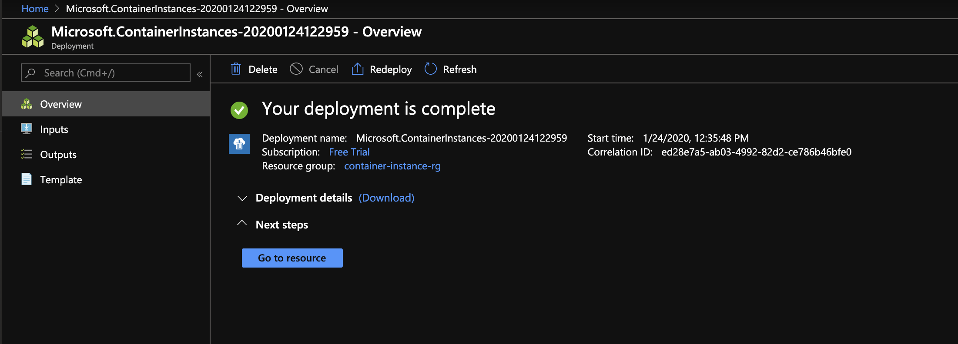Screen dimensions: 958x344
Task: Click the Go to resource button
Action: coord(292,258)
